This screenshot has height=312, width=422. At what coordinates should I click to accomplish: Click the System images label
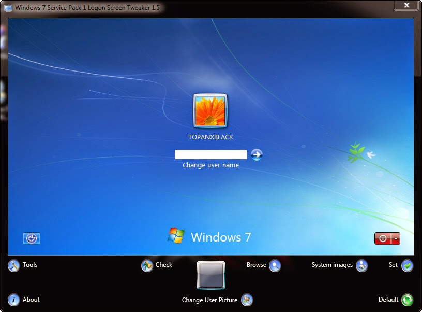[x=332, y=265]
